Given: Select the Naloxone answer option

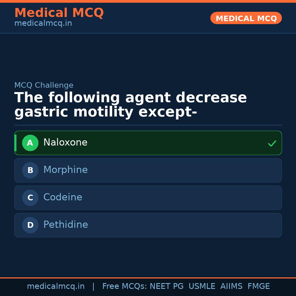Looking at the screenshot, I should tap(148, 143).
